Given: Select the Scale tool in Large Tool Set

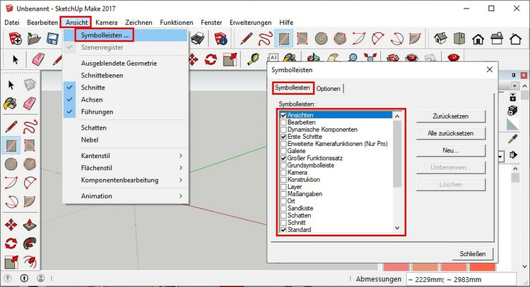Looking at the screenshot, I should pyautogui.click(x=11, y=262).
